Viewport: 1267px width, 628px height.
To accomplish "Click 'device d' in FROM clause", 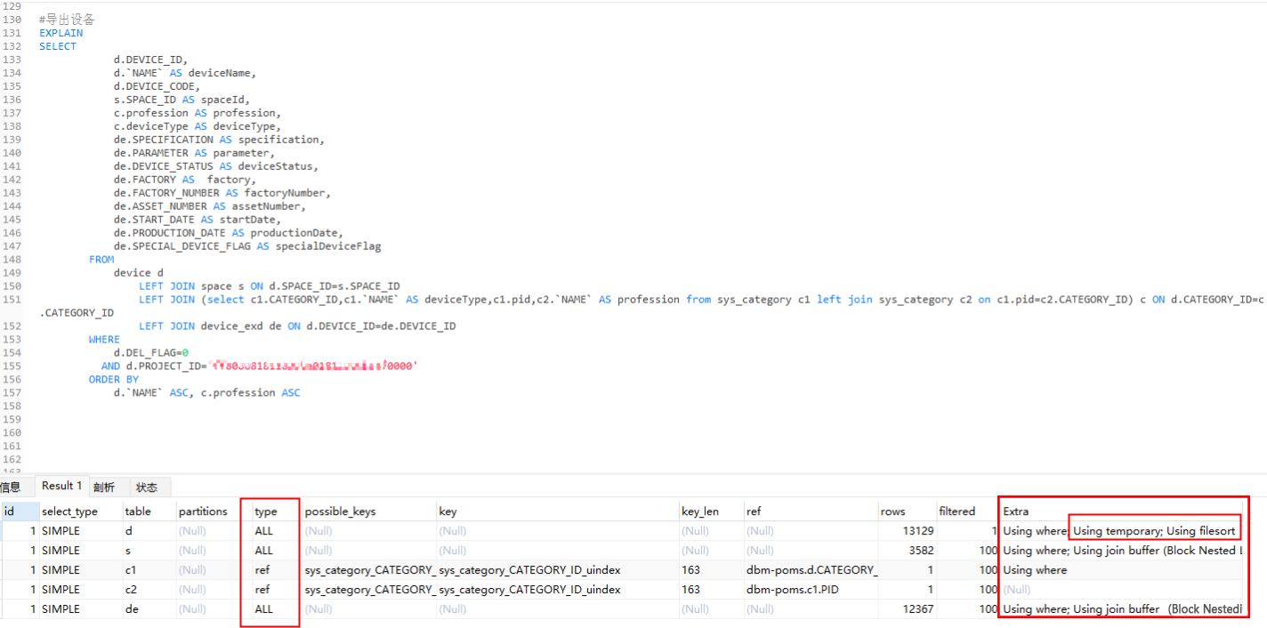I will 139,273.
